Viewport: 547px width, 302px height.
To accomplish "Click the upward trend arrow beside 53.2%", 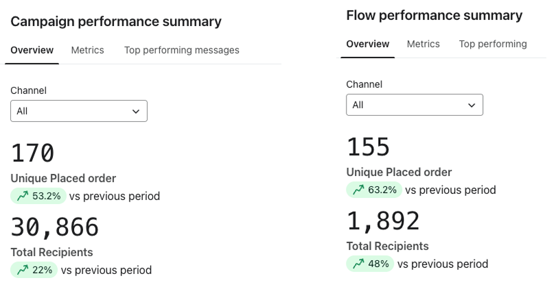I will (x=21, y=197).
